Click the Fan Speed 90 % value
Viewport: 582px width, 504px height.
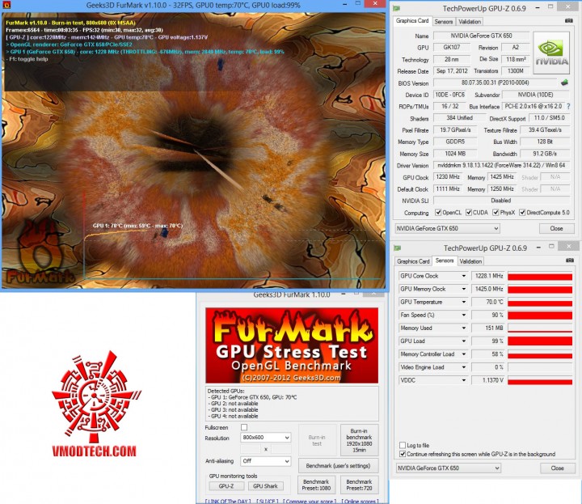(488, 315)
